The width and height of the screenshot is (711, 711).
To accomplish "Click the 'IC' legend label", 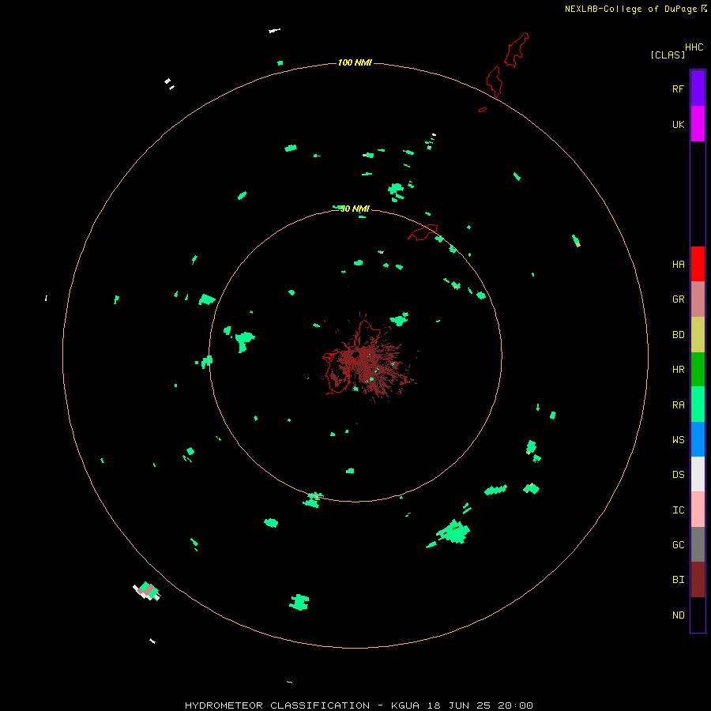I will tap(678, 510).
